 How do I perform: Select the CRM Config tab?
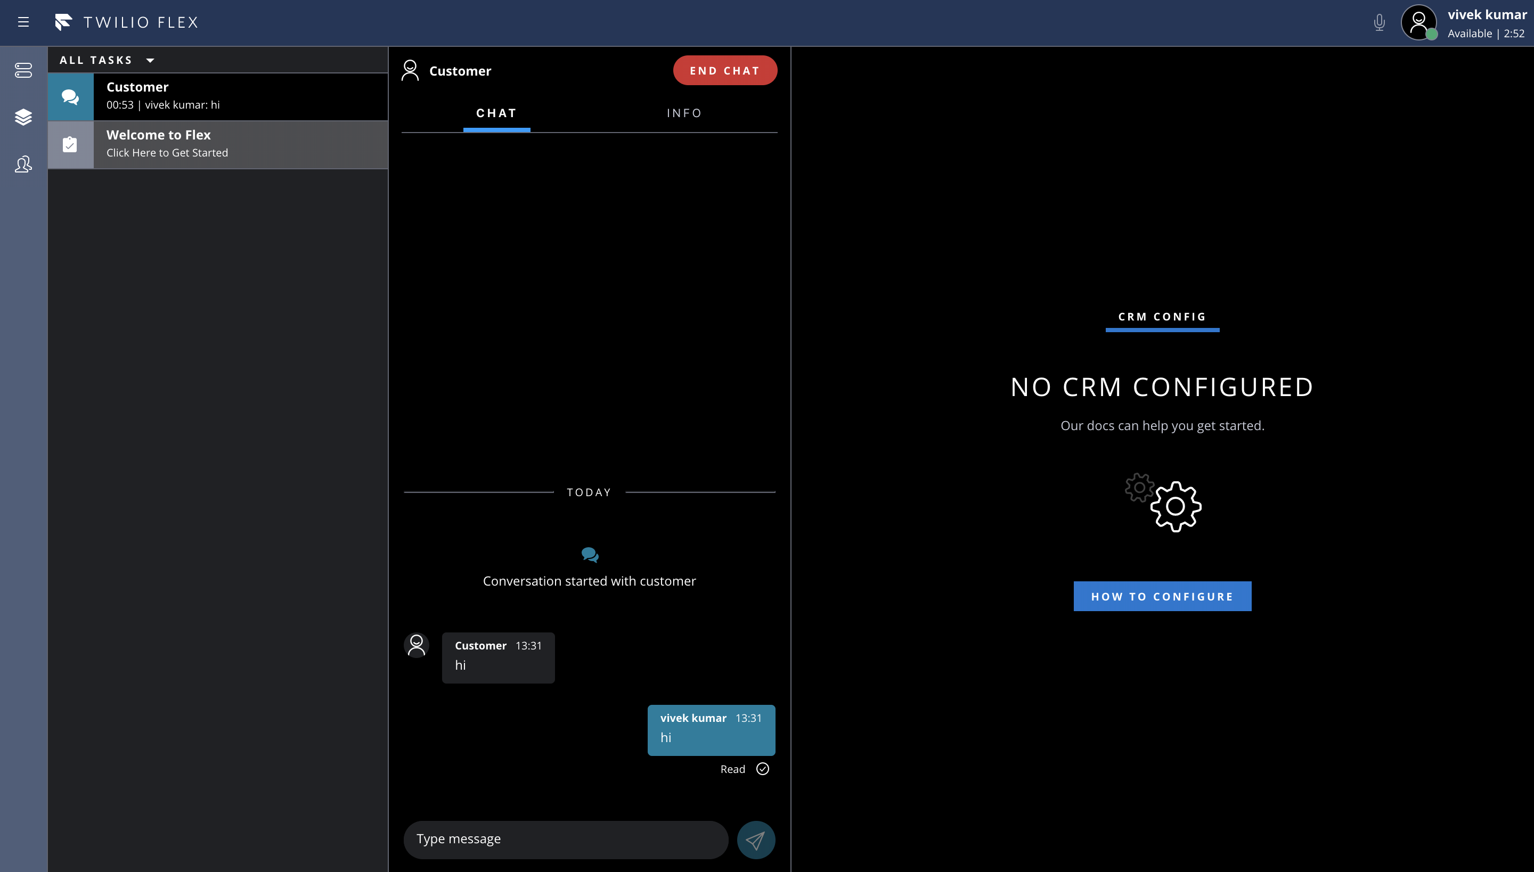pos(1162,317)
